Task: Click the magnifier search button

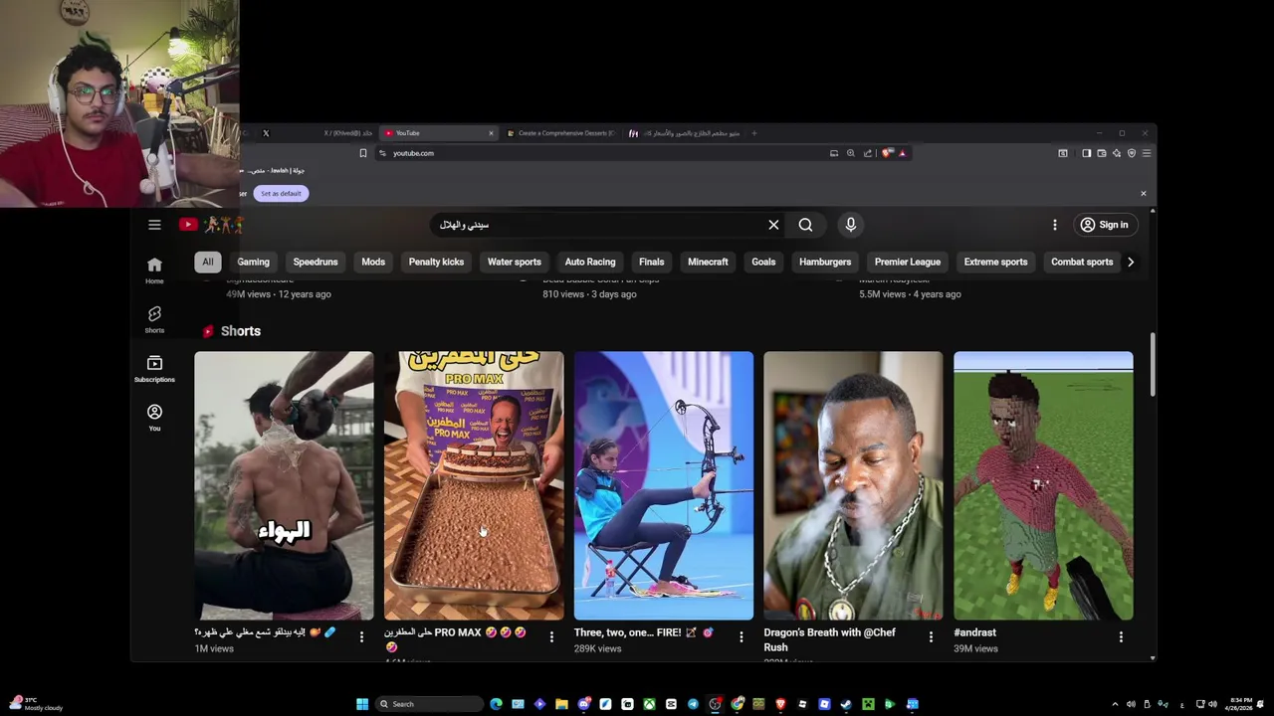Action: coord(805,225)
